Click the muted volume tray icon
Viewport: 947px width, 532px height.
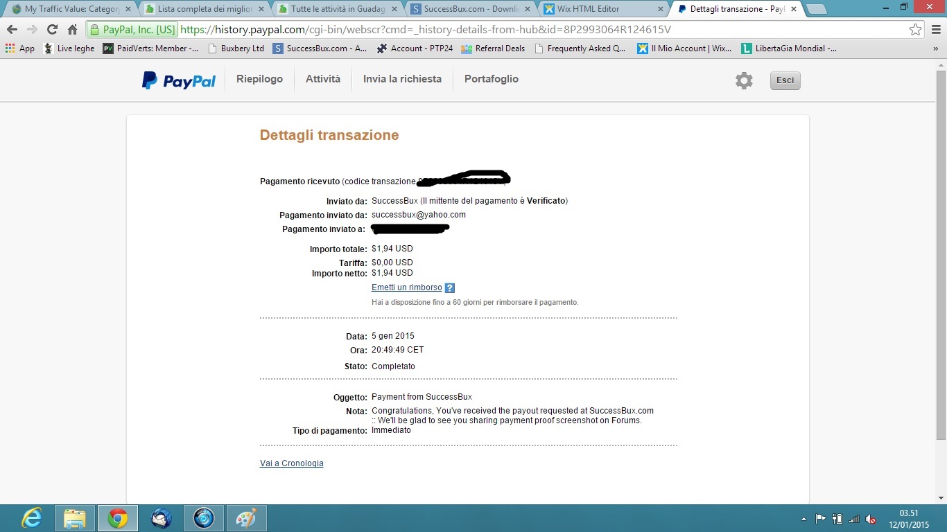click(x=871, y=519)
